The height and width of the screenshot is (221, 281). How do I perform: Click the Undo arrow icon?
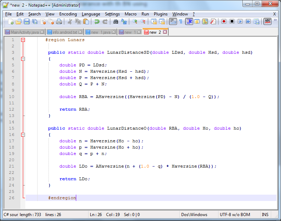(97, 21)
